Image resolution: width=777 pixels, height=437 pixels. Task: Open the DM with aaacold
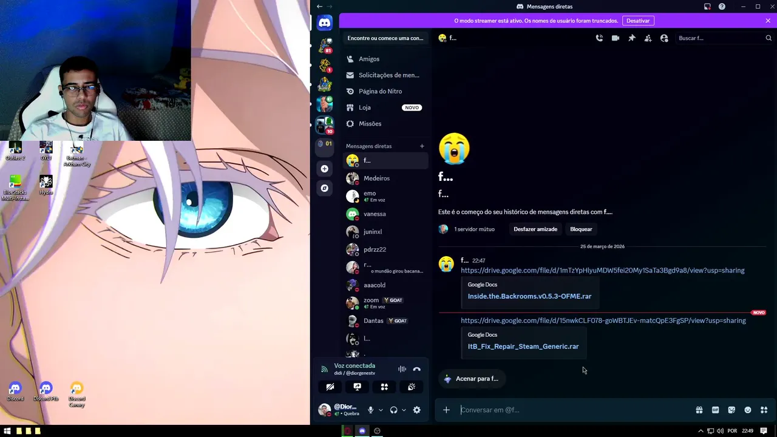(385, 285)
